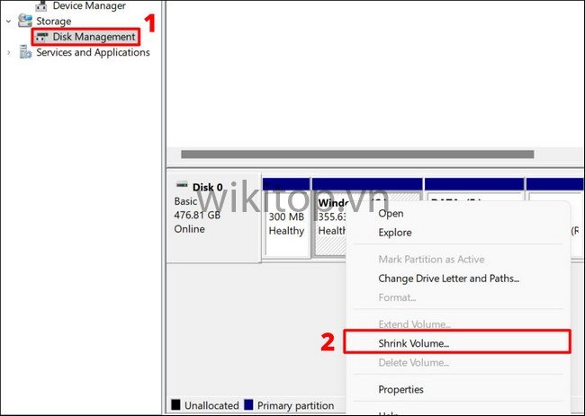Expand the Services and Applications node

point(9,52)
